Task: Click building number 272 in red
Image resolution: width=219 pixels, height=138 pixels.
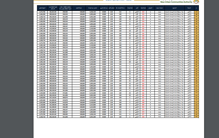Action: (143, 110)
